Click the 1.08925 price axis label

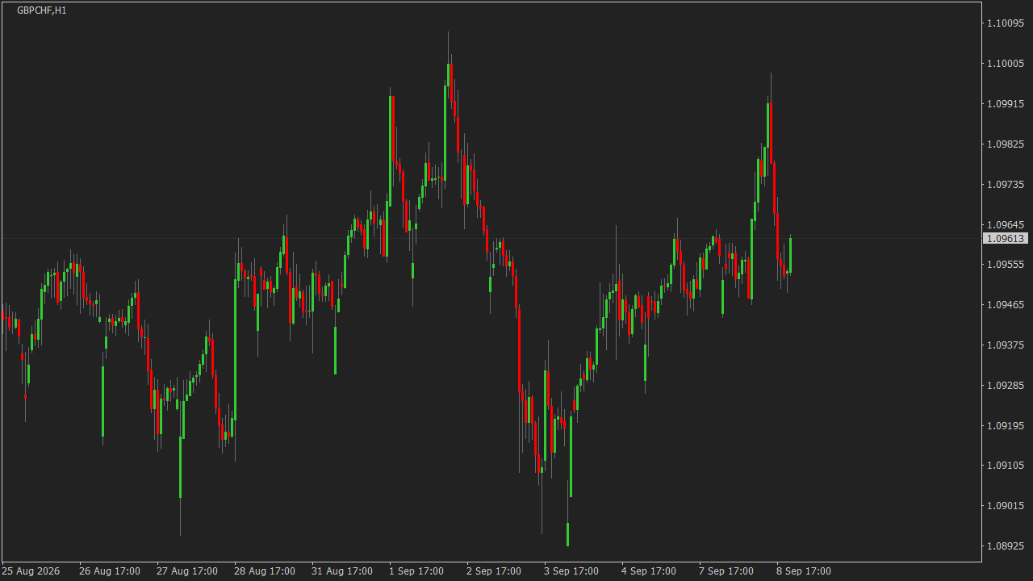(x=1006, y=545)
